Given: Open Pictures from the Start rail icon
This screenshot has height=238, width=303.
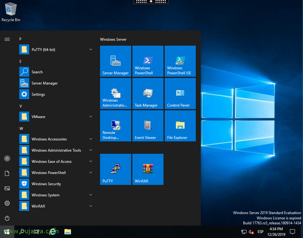Looking at the screenshot, I should tap(7, 188).
